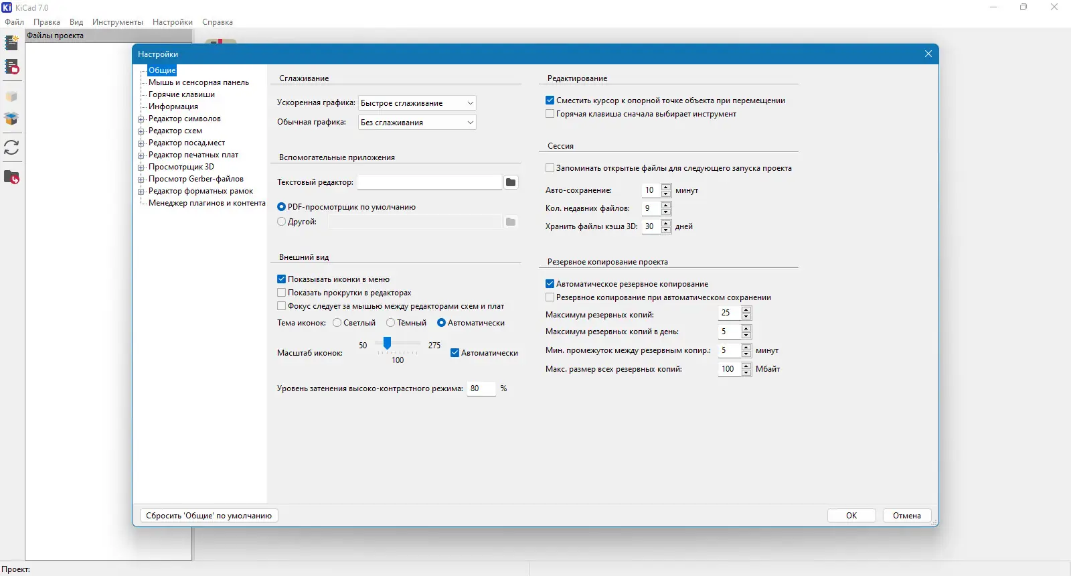Decrease Максимум резервных копий в день value
The image size is (1071, 576).
[746, 336]
